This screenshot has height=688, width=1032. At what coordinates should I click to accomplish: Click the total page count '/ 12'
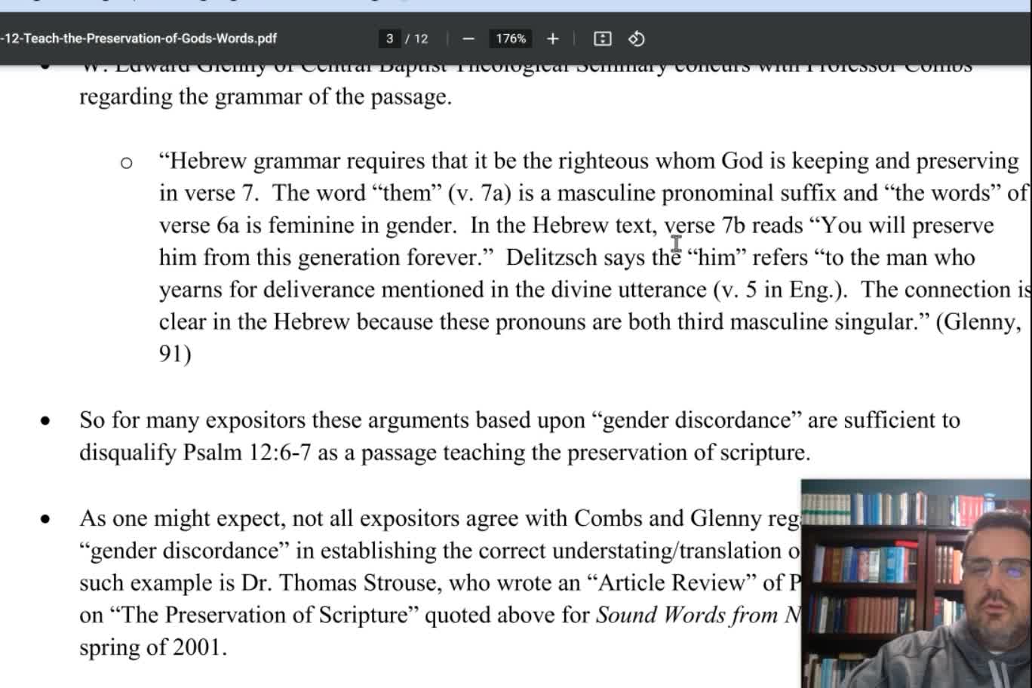(416, 38)
